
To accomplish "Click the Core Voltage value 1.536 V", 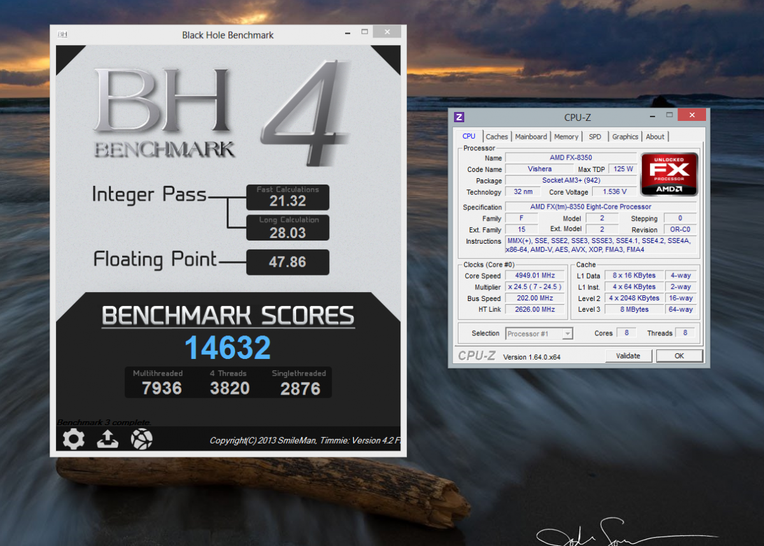I will coord(614,192).
